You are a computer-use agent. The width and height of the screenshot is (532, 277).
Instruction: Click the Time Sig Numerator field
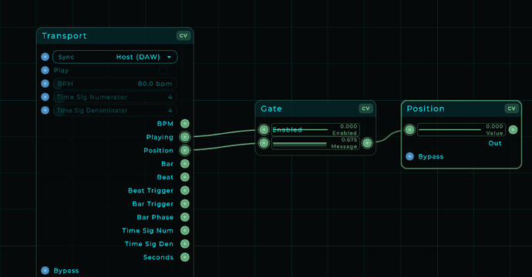pyautogui.click(x=115, y=97)
